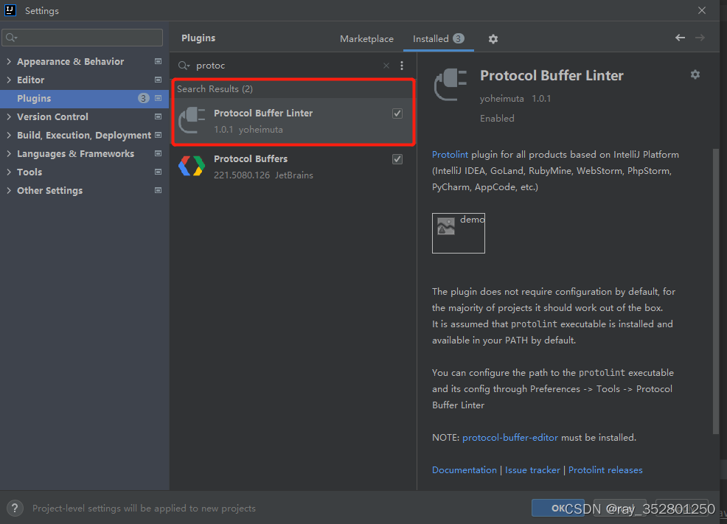Click Tools row project-level icon
This screenshot has width=727, height=524.
[158, 172]
